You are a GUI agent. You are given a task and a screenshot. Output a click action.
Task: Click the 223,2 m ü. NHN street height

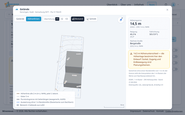[136, 46]
